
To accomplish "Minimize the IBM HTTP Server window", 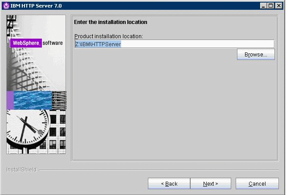I will (263, 6).
